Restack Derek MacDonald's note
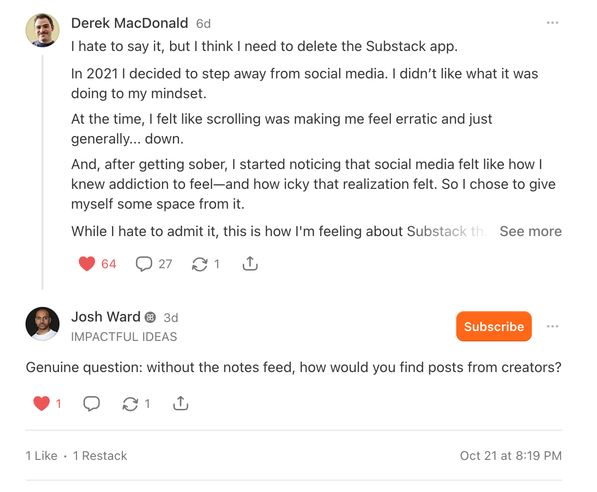597x492 pixels. tap(200, 264)
